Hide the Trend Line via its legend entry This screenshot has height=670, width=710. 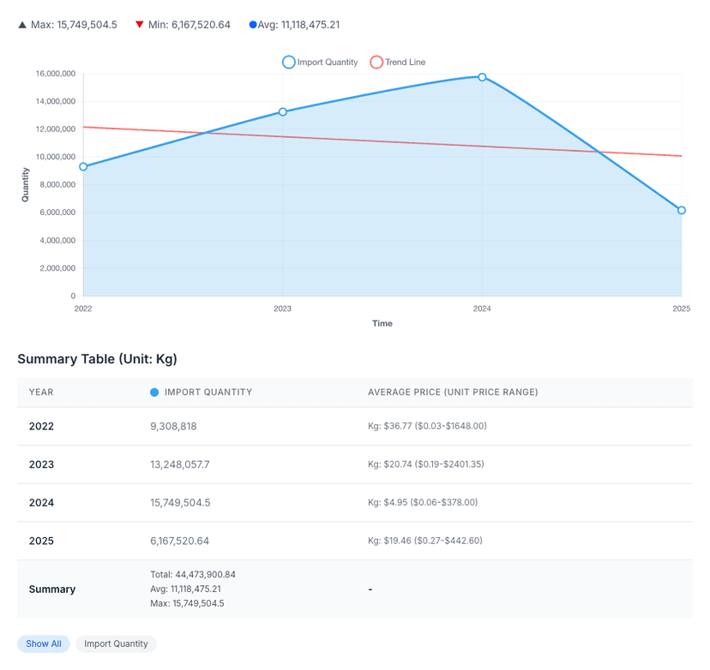point(400,62)
